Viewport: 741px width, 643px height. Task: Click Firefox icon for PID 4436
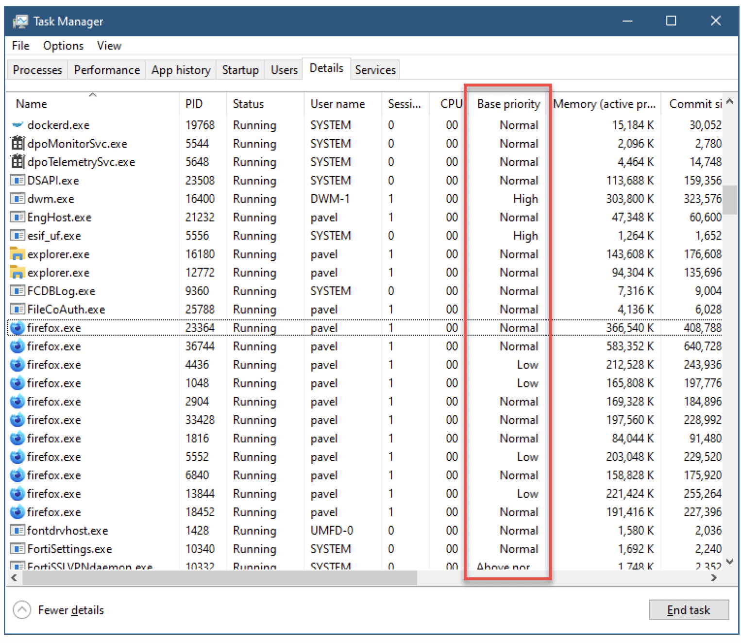click(17, 365)
